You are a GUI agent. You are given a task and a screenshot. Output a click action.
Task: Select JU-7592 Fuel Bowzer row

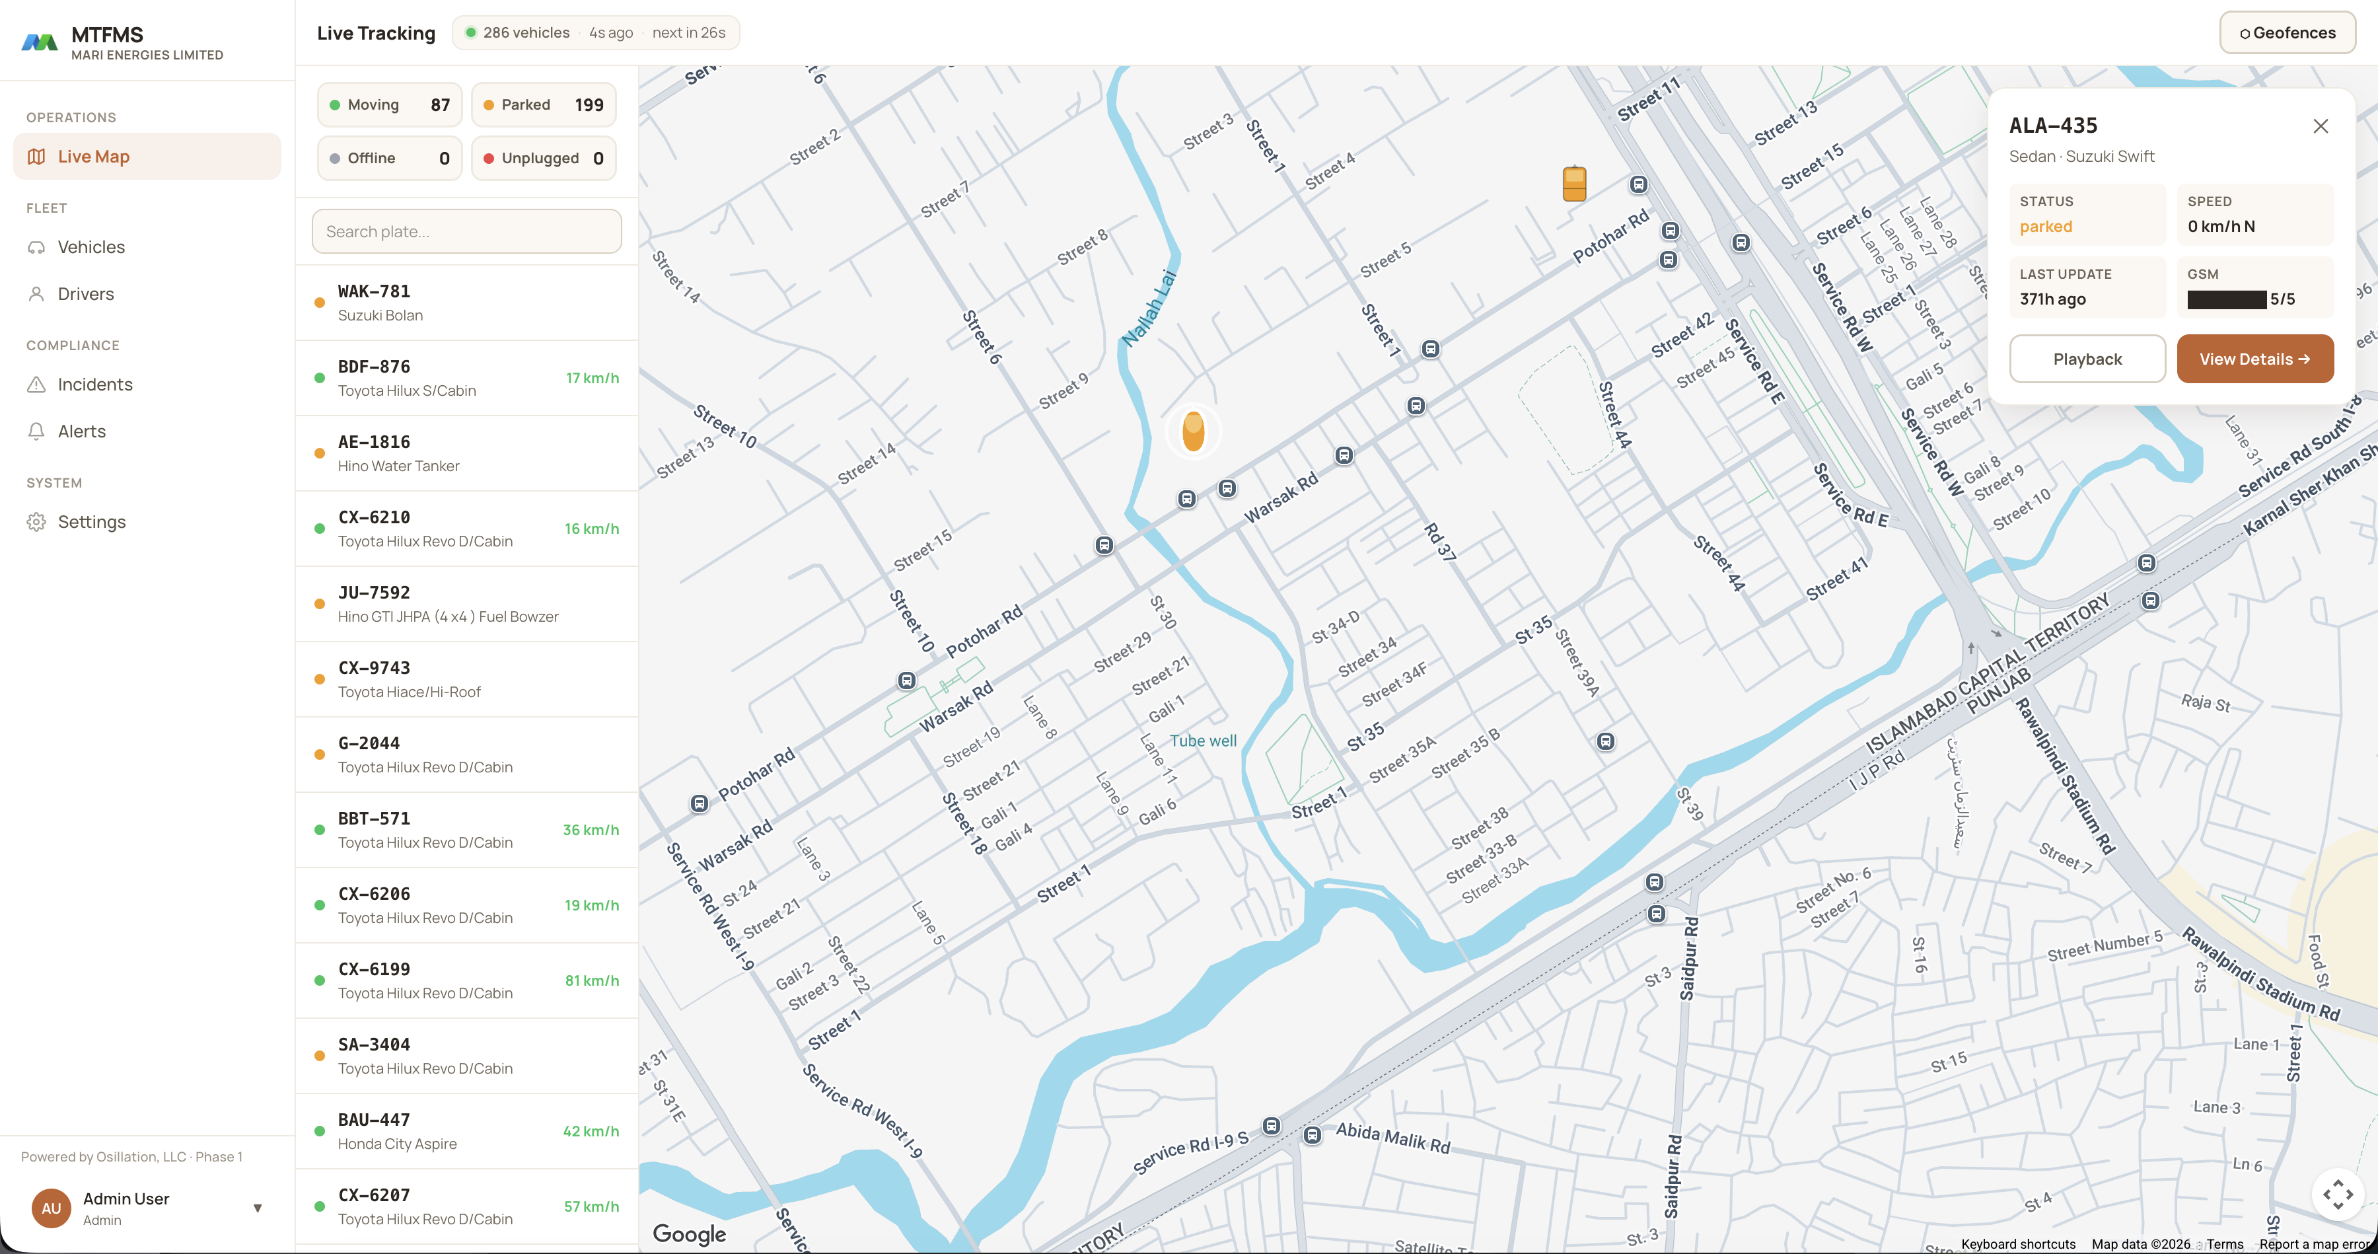pyautogui.click(x=467, y=604)
